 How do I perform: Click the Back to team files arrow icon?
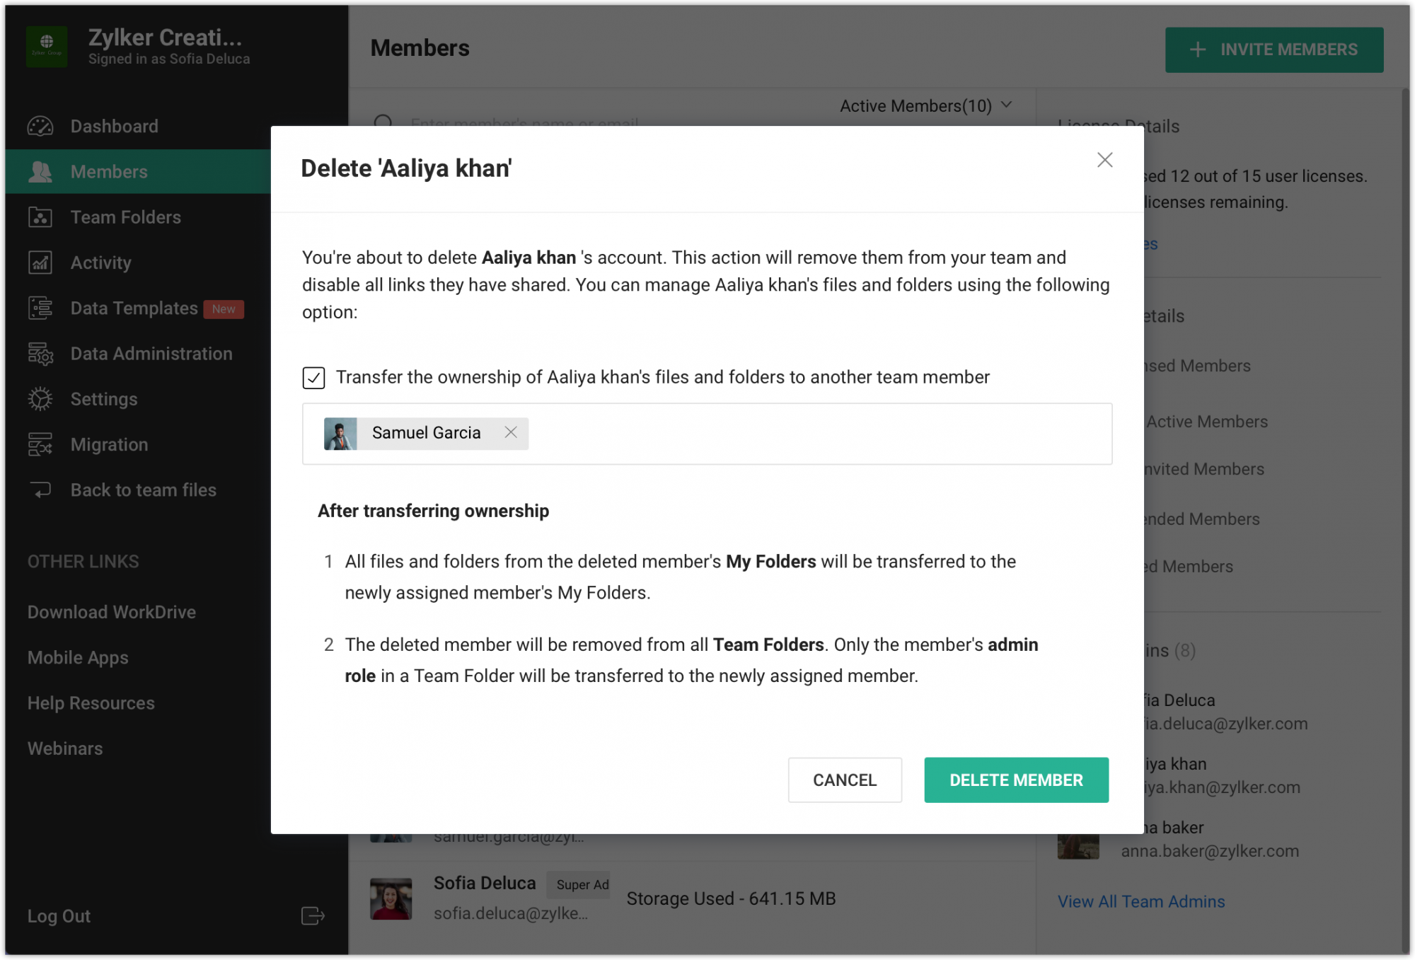[40, 490]
